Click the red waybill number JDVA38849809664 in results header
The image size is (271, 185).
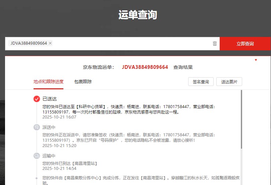tap(145, 67)
